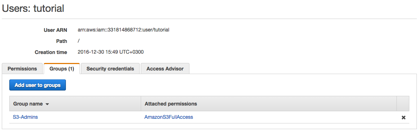Select the Groups (1) tab
The height and width of the screenshot is (132, 419).
pyautogui.click(x=62, y=69)
